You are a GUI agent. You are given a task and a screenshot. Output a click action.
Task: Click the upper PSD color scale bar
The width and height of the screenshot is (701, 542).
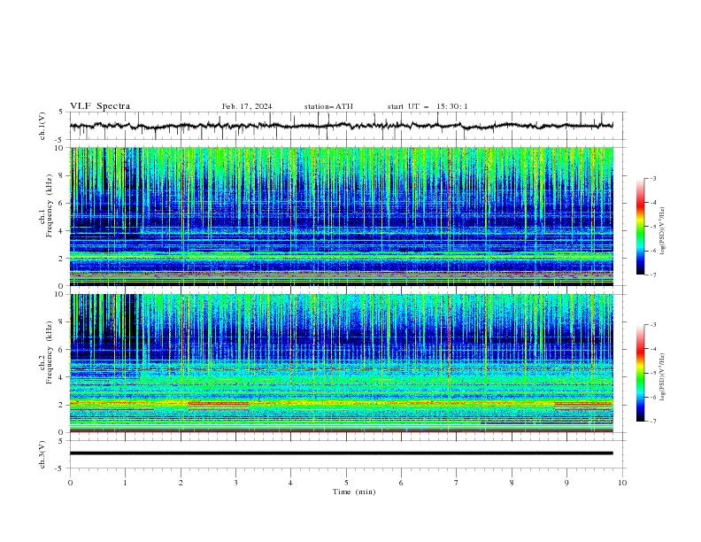point(641,227)
